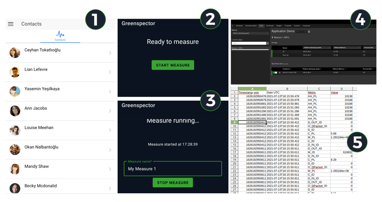Expand Becky Mcdonalid row chevron
382x202 pixels.
pyautogui.click(x=110, y=188)
